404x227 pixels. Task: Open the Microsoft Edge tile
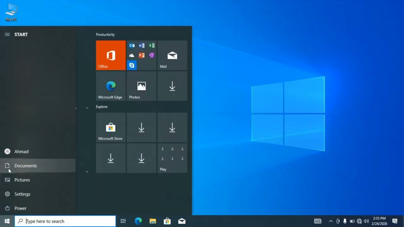[111, 86]
